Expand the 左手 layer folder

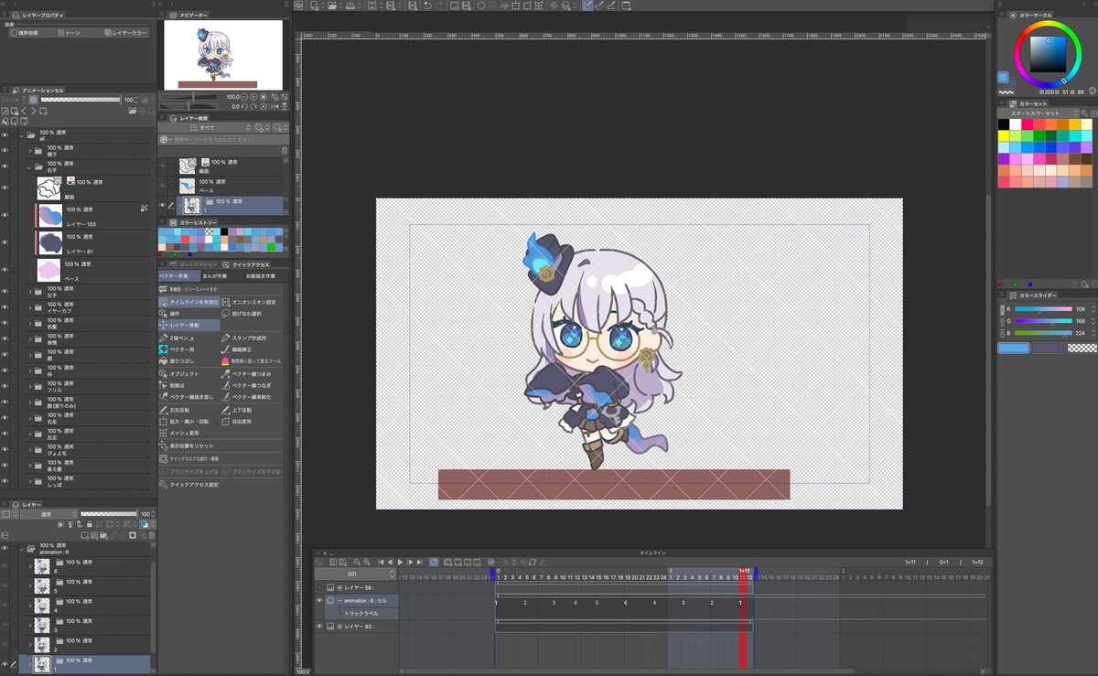(x=29, y=292)
